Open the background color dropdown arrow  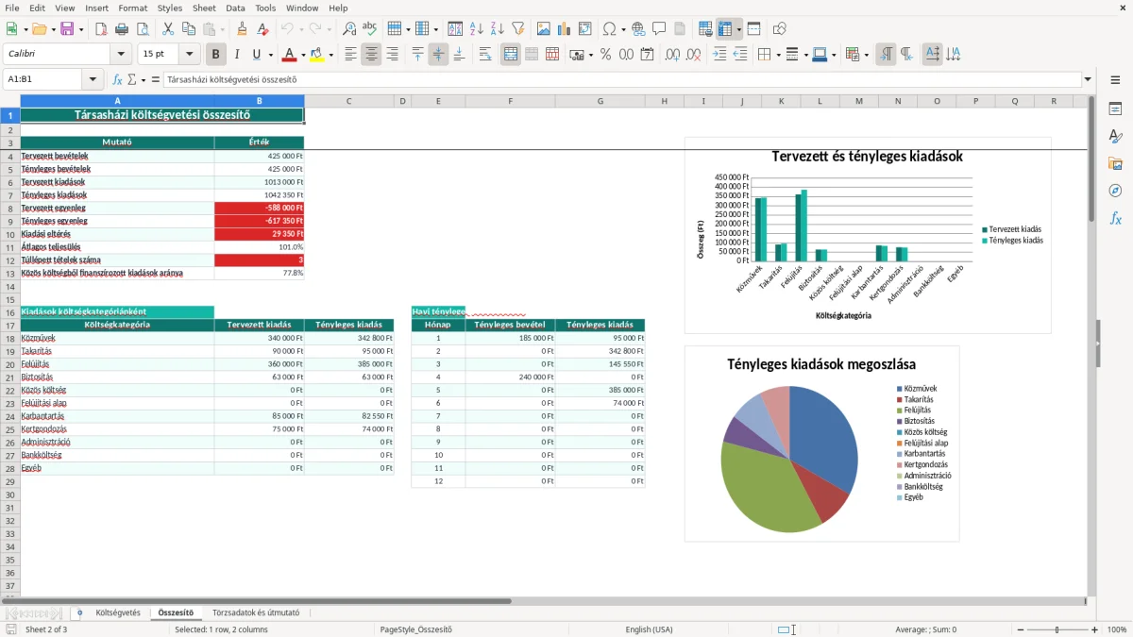pyautogui.click(x=331, y=55)
